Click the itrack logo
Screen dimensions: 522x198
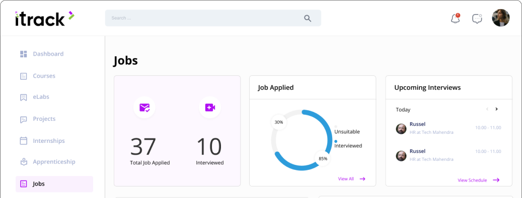tap(45, 19)
